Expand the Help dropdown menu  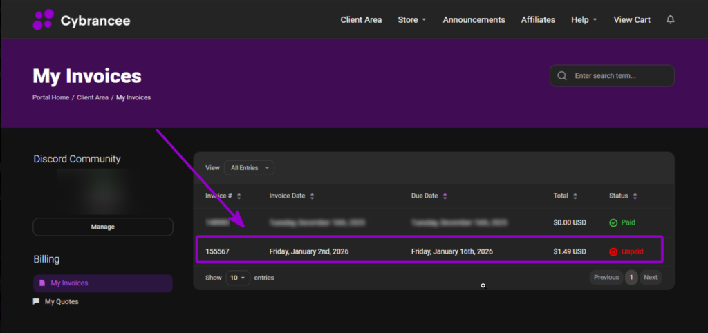584,20
